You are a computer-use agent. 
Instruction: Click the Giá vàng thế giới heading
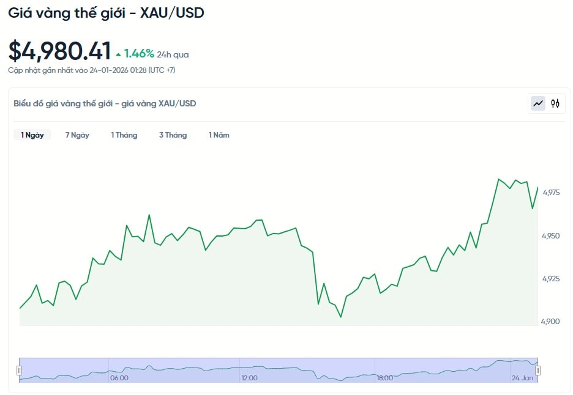click(x=105, y=12)
